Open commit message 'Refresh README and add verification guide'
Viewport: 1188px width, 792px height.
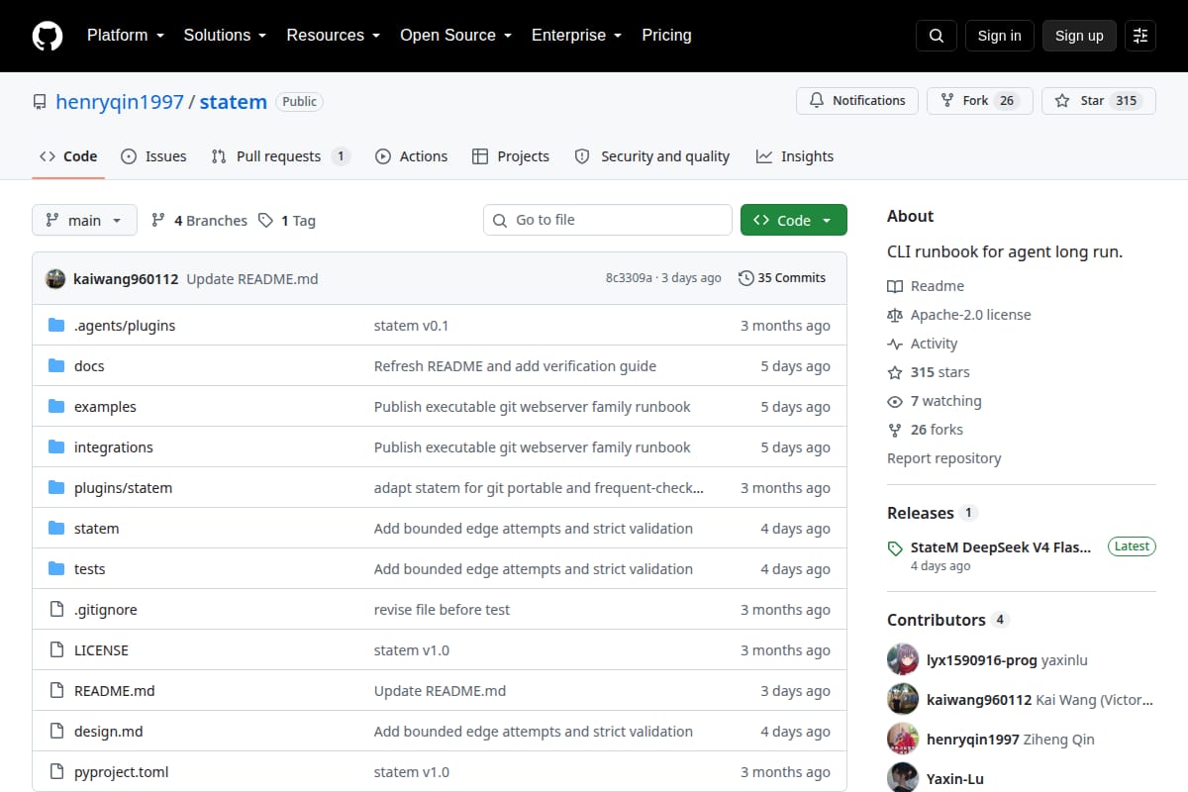click(515, 366)
